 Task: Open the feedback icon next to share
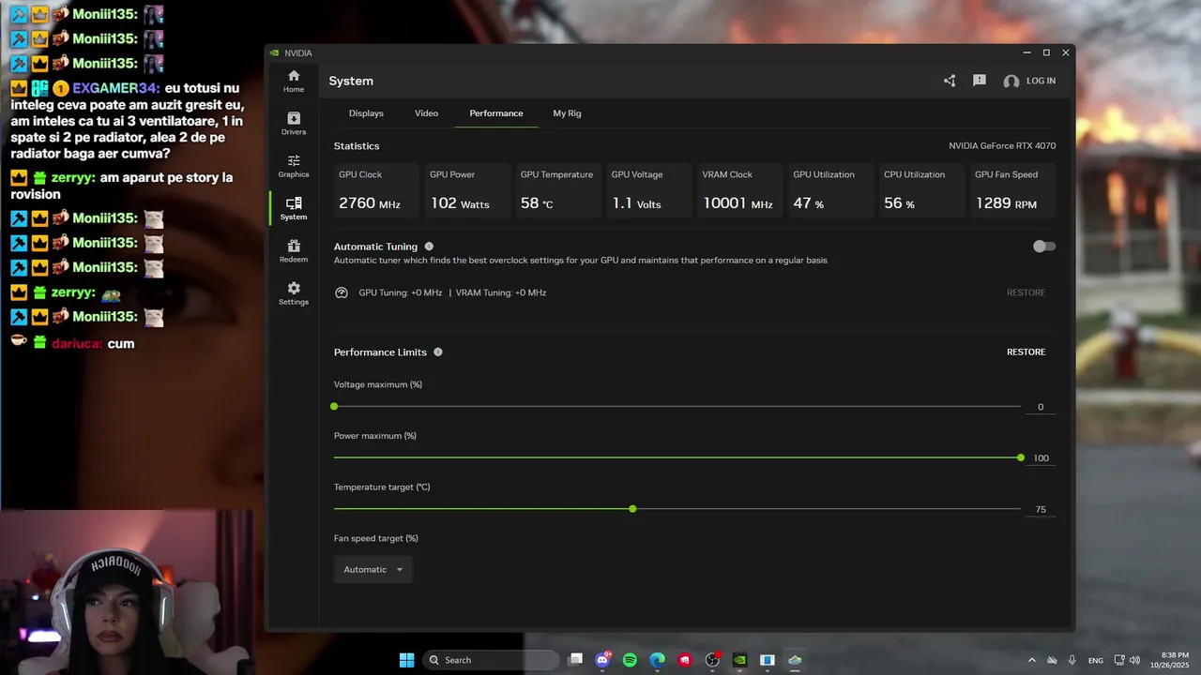pyautogui.click(x=980, y=81)
